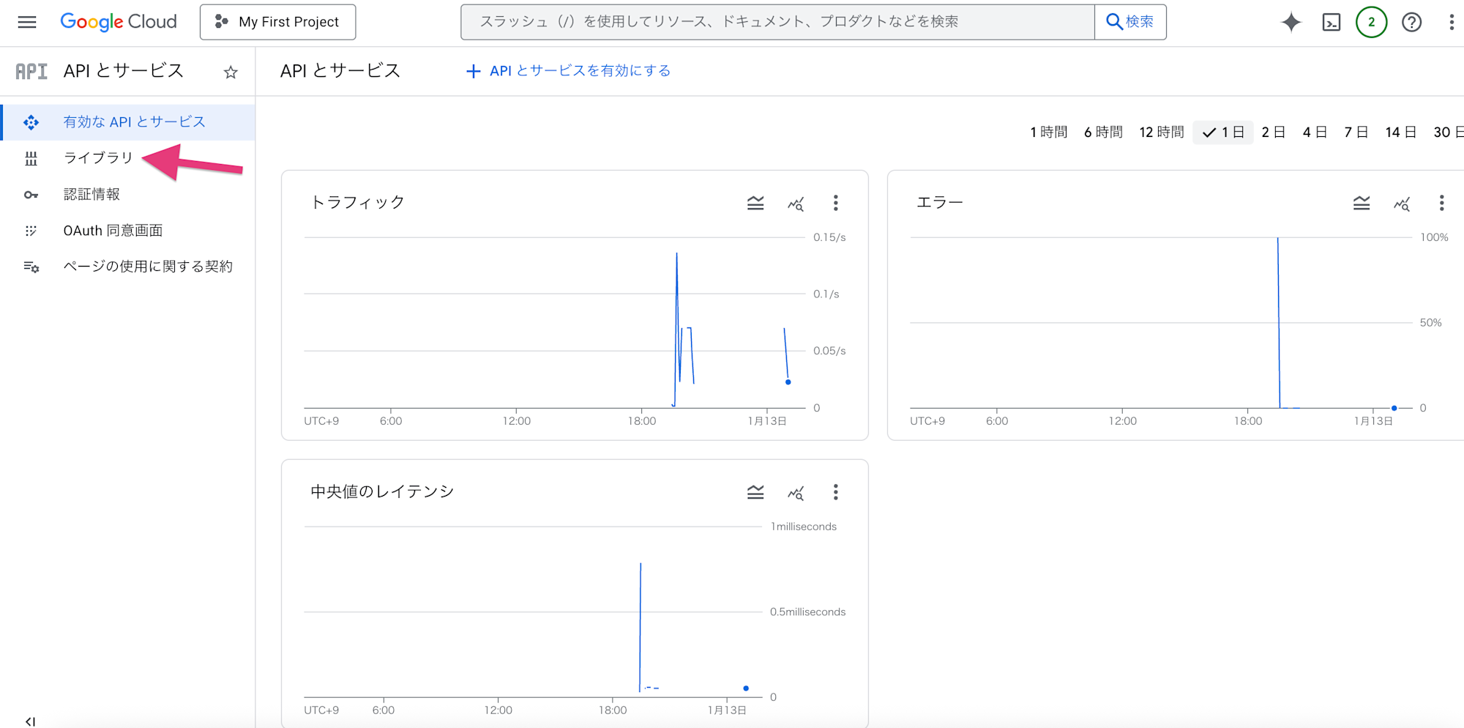
Task: Star the API とサービス page as favorite
Action: (x=231, y=71)
